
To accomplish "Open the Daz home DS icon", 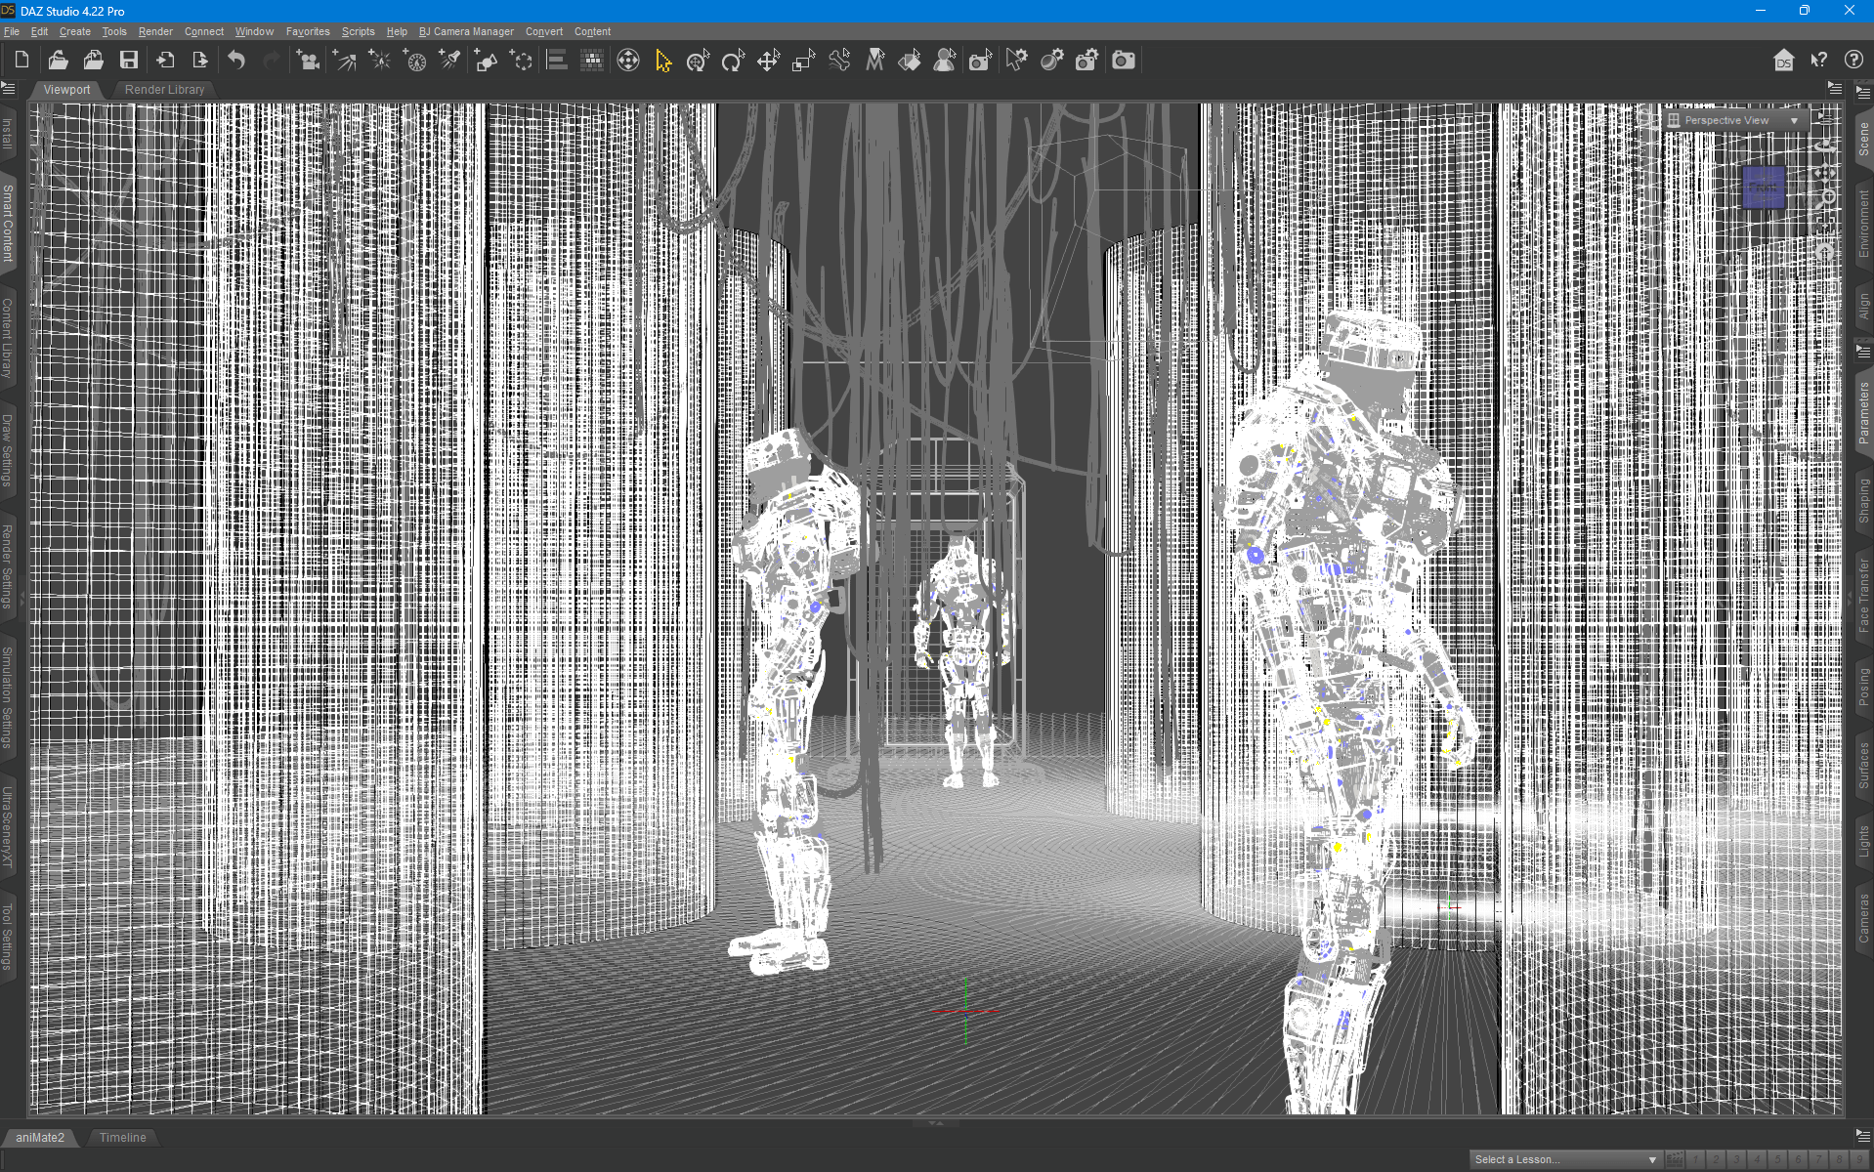I will 1783,61.
